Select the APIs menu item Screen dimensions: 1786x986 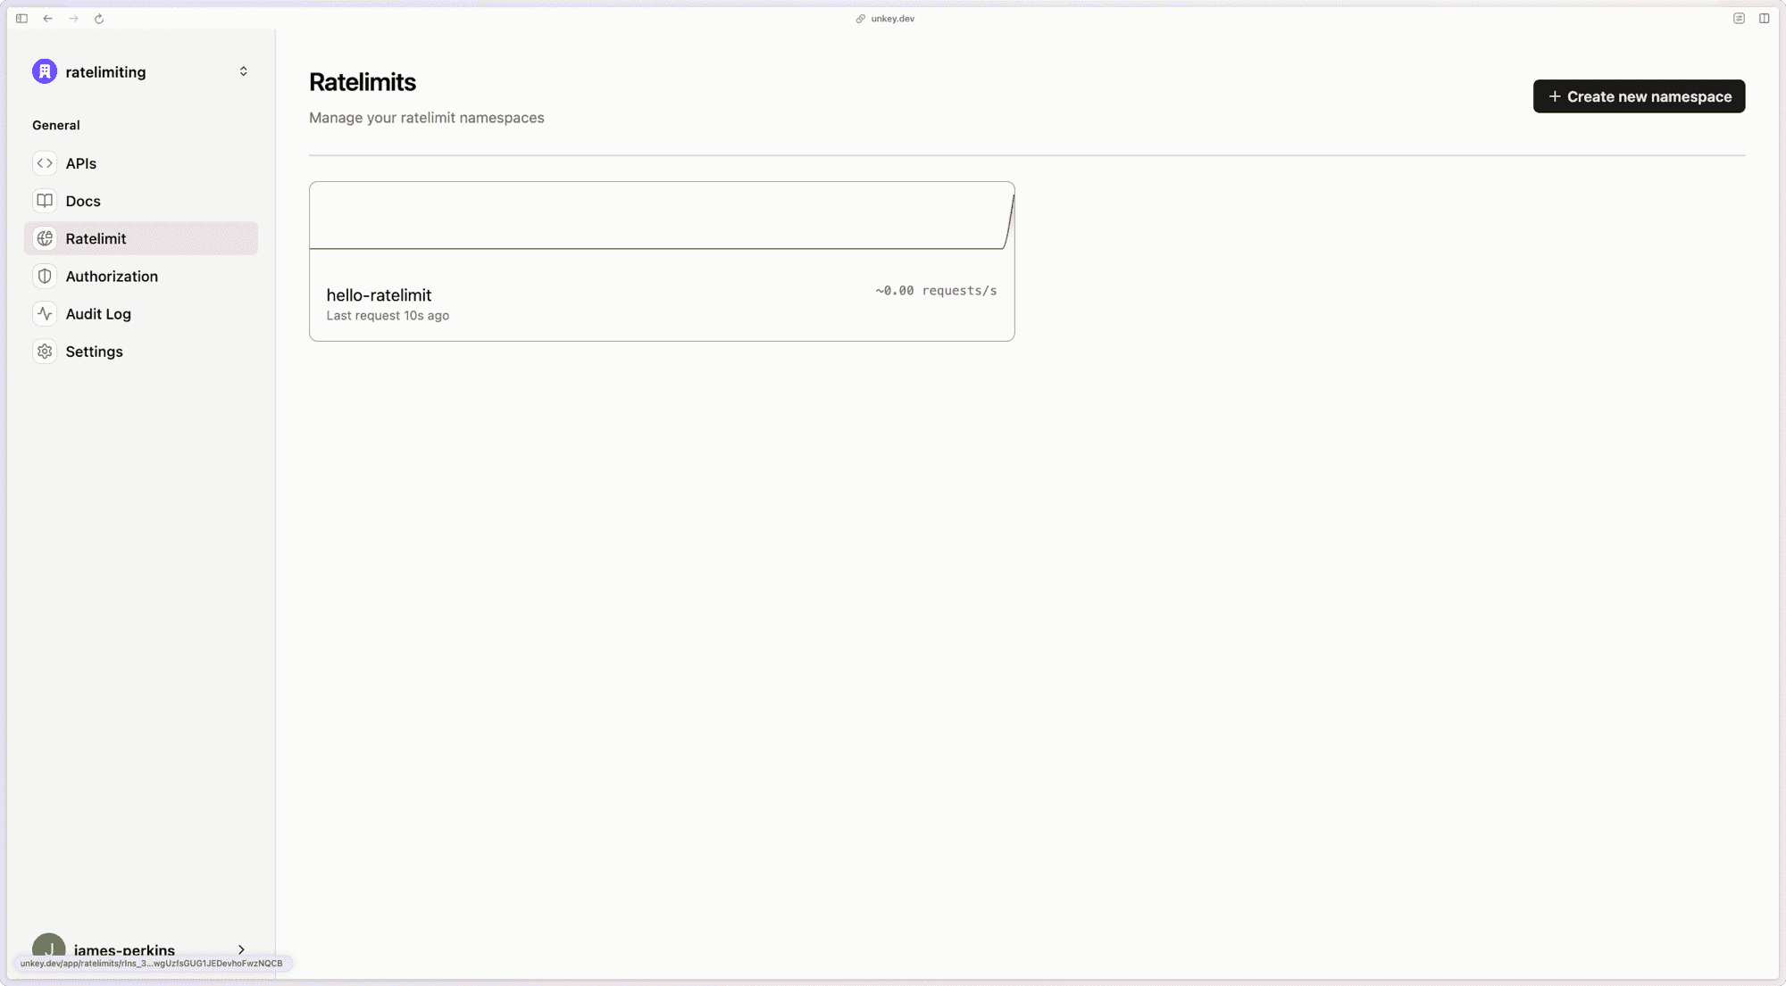[80, 162]
